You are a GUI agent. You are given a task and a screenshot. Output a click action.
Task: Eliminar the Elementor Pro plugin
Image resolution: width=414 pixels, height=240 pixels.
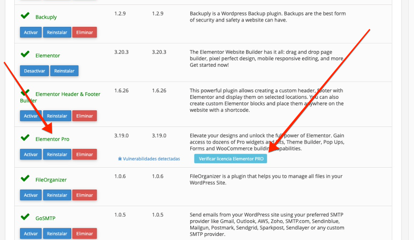84,155
